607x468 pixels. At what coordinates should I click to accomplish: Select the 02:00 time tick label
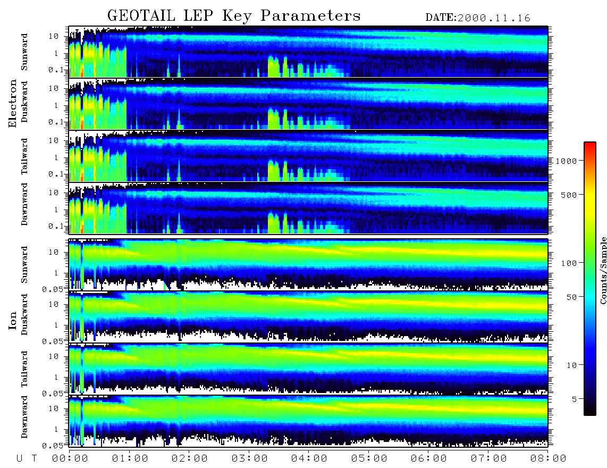(x=190, y=458)
